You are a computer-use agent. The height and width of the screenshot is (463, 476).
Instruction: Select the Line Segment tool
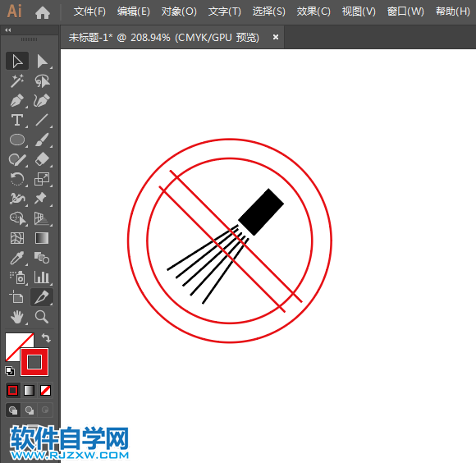tap(42, 120)
